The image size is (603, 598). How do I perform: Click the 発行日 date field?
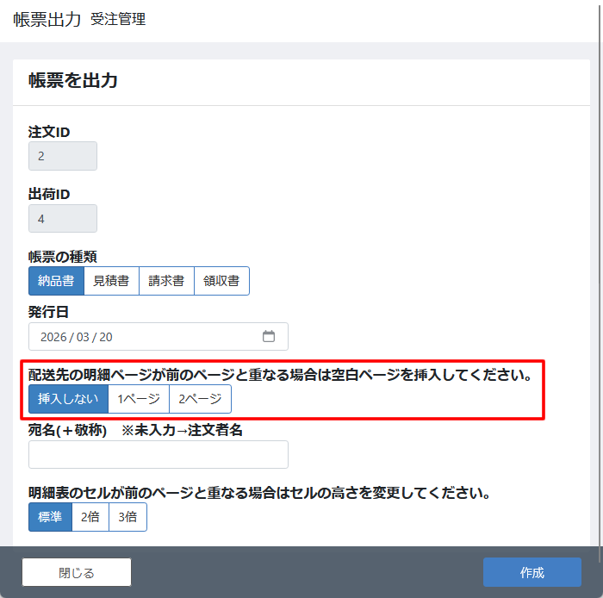pyautogui.click(x=159, y=337)
